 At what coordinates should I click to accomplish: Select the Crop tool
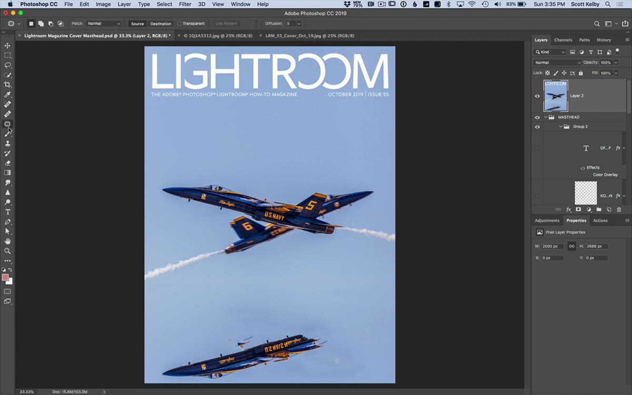(x=7, y=85)
